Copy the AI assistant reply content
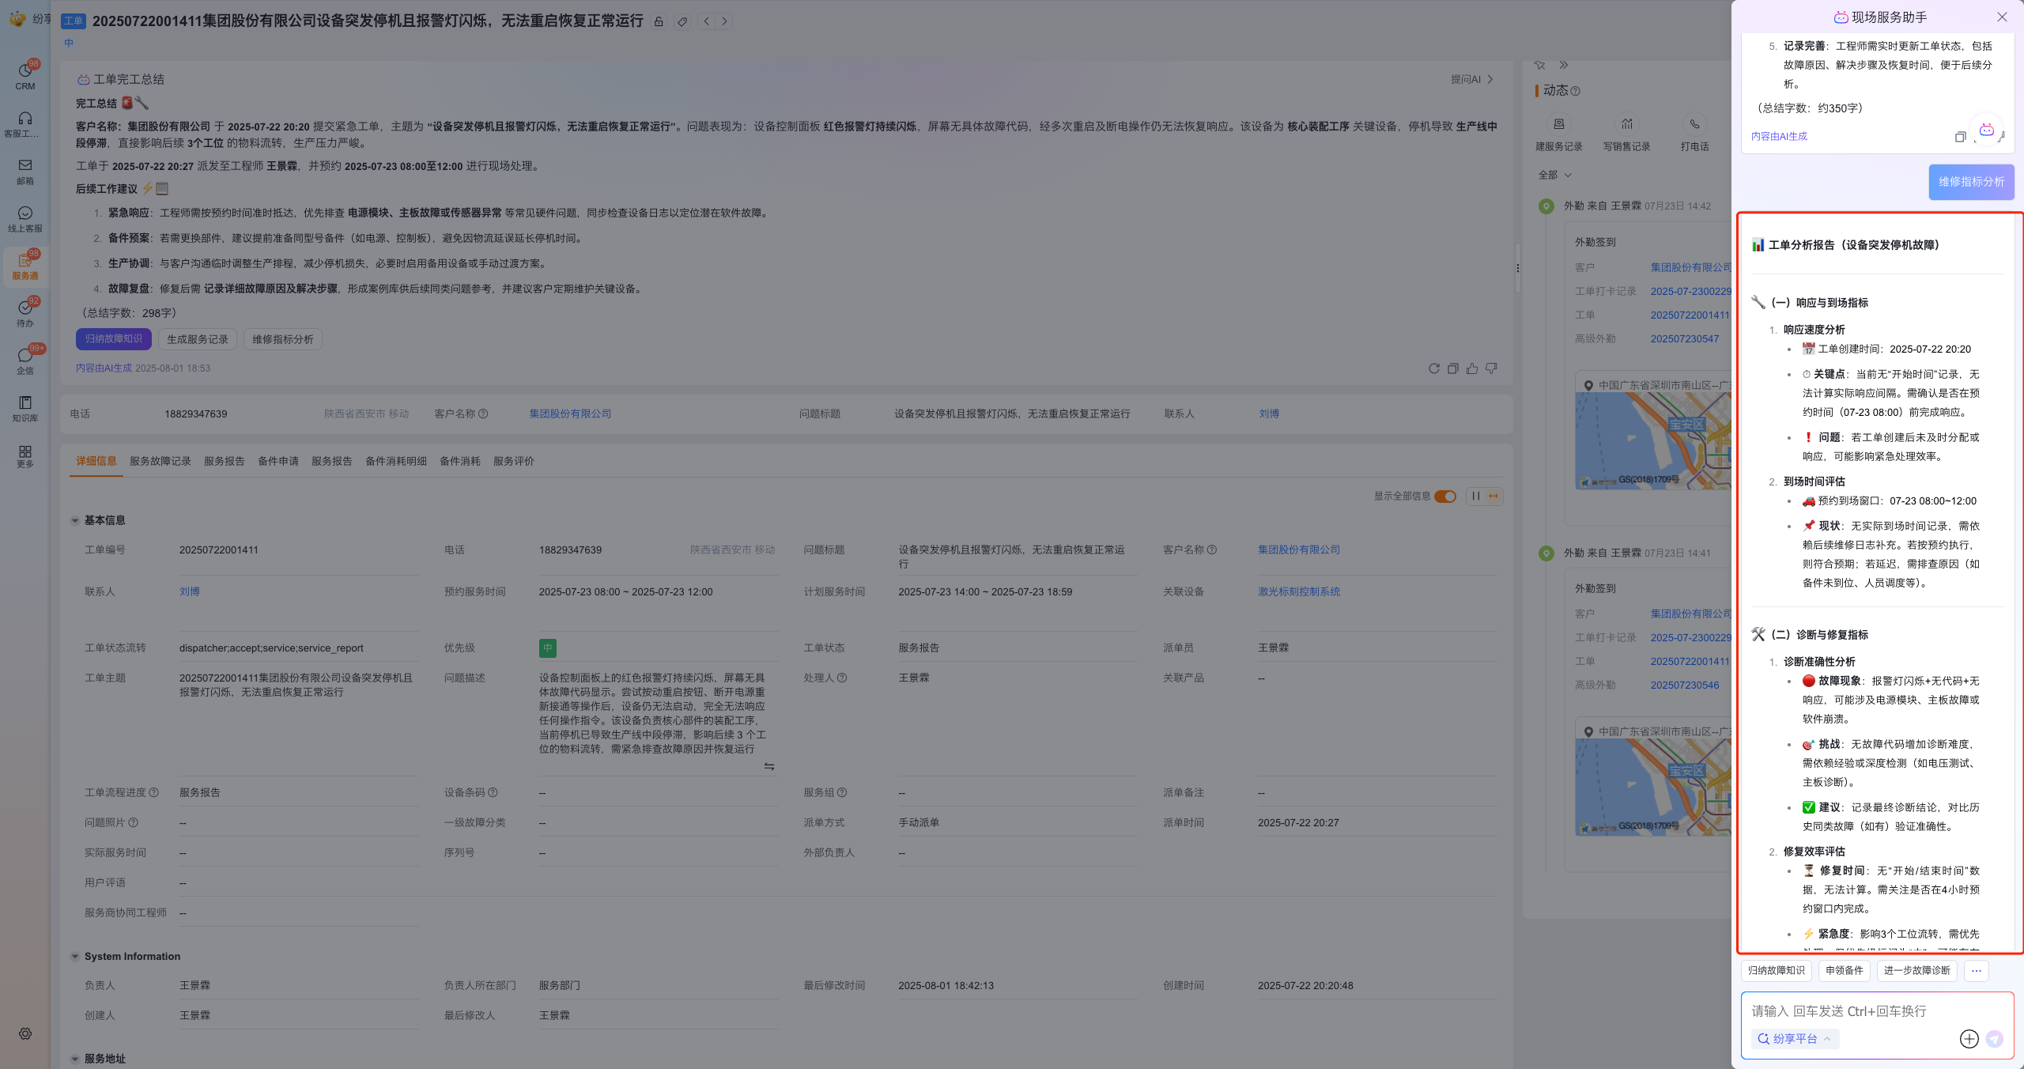This screenshot has height=1069, width=2024. [x=1960, y=137]
